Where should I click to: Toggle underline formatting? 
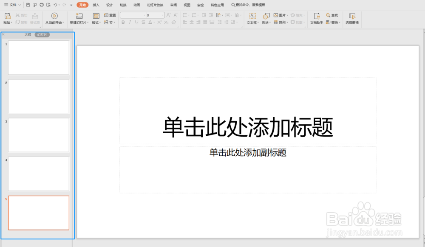[x=136, y=22]
